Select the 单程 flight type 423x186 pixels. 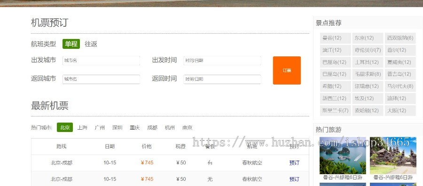point(71,44)
